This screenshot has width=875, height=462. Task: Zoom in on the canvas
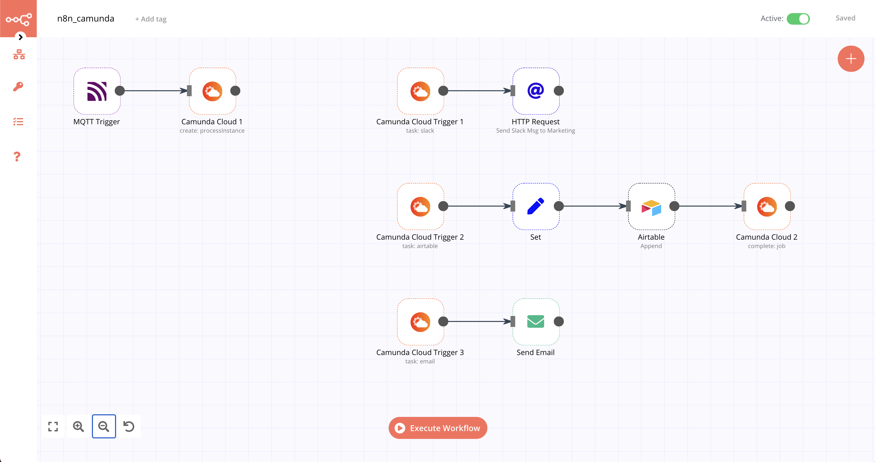(x=79, y=426)
